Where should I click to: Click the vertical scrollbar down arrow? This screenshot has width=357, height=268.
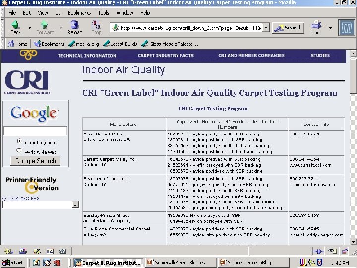[353, 241]
